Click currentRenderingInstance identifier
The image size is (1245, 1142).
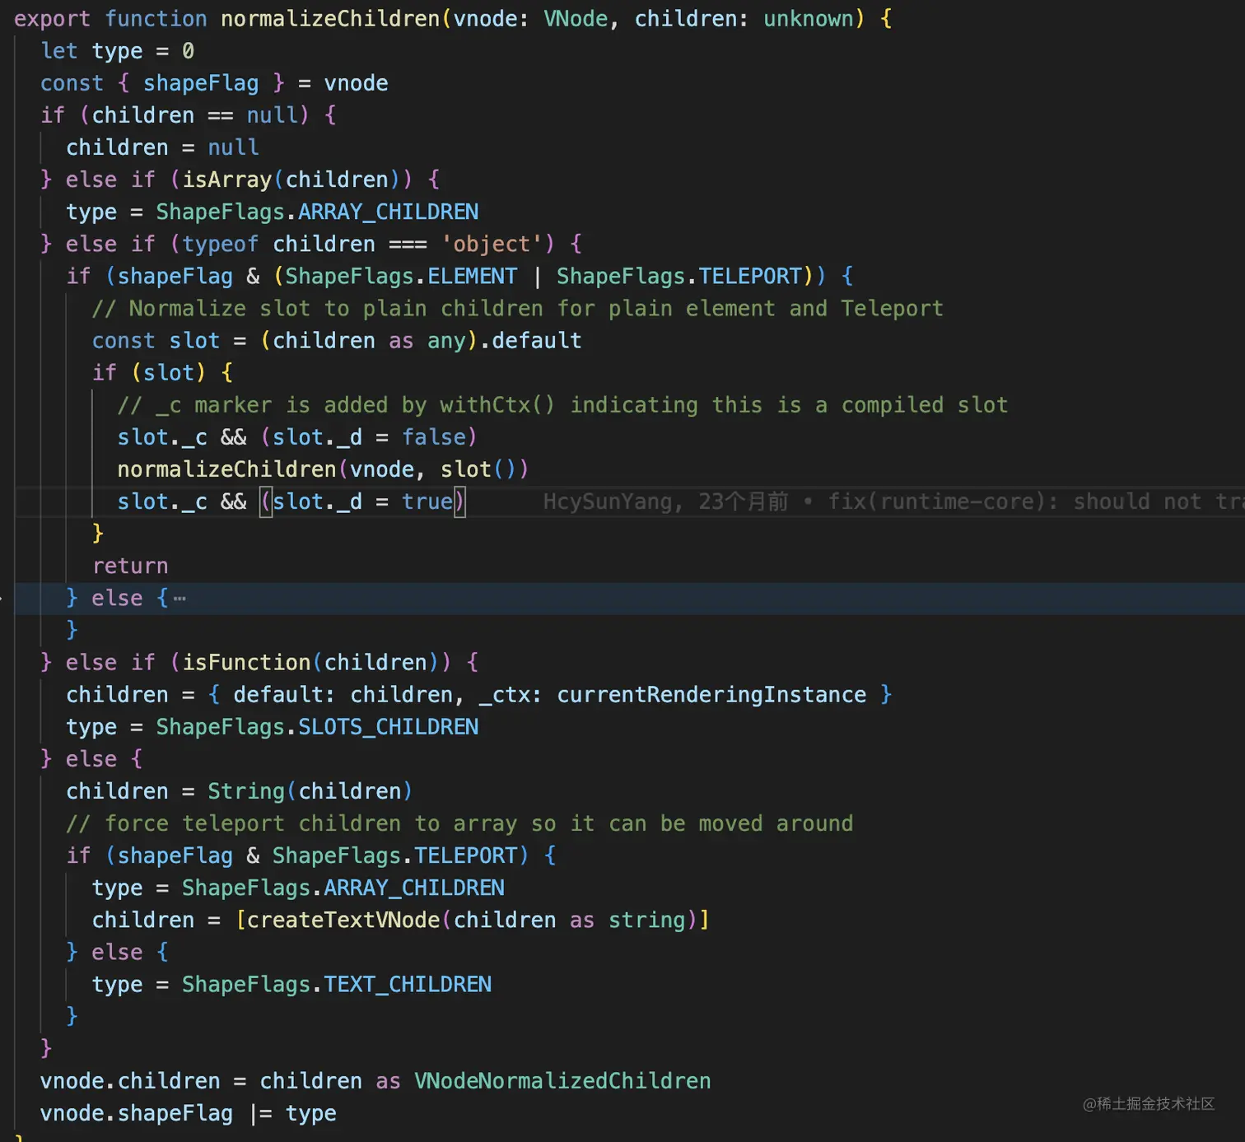tap(711, 694)
